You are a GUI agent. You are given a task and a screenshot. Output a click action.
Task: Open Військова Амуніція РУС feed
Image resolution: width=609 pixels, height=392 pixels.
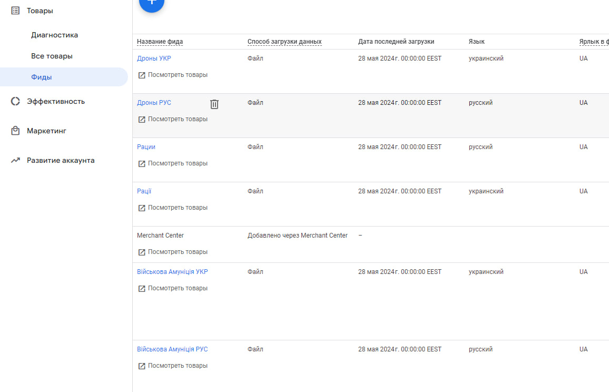(172, 349)
